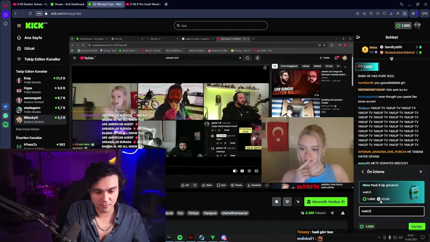This screenshot has height=242, width=430.
Task: Select the chatwithstreamer tag
Action: pos(235,213)
